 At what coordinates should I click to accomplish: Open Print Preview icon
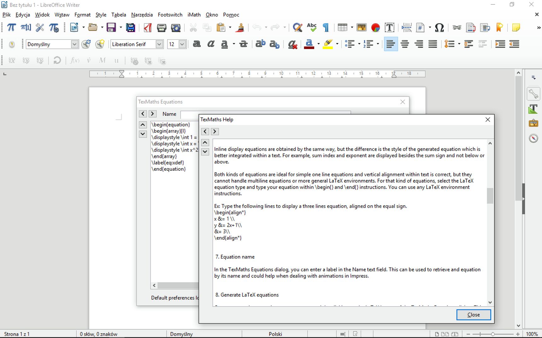coord(176,28)
